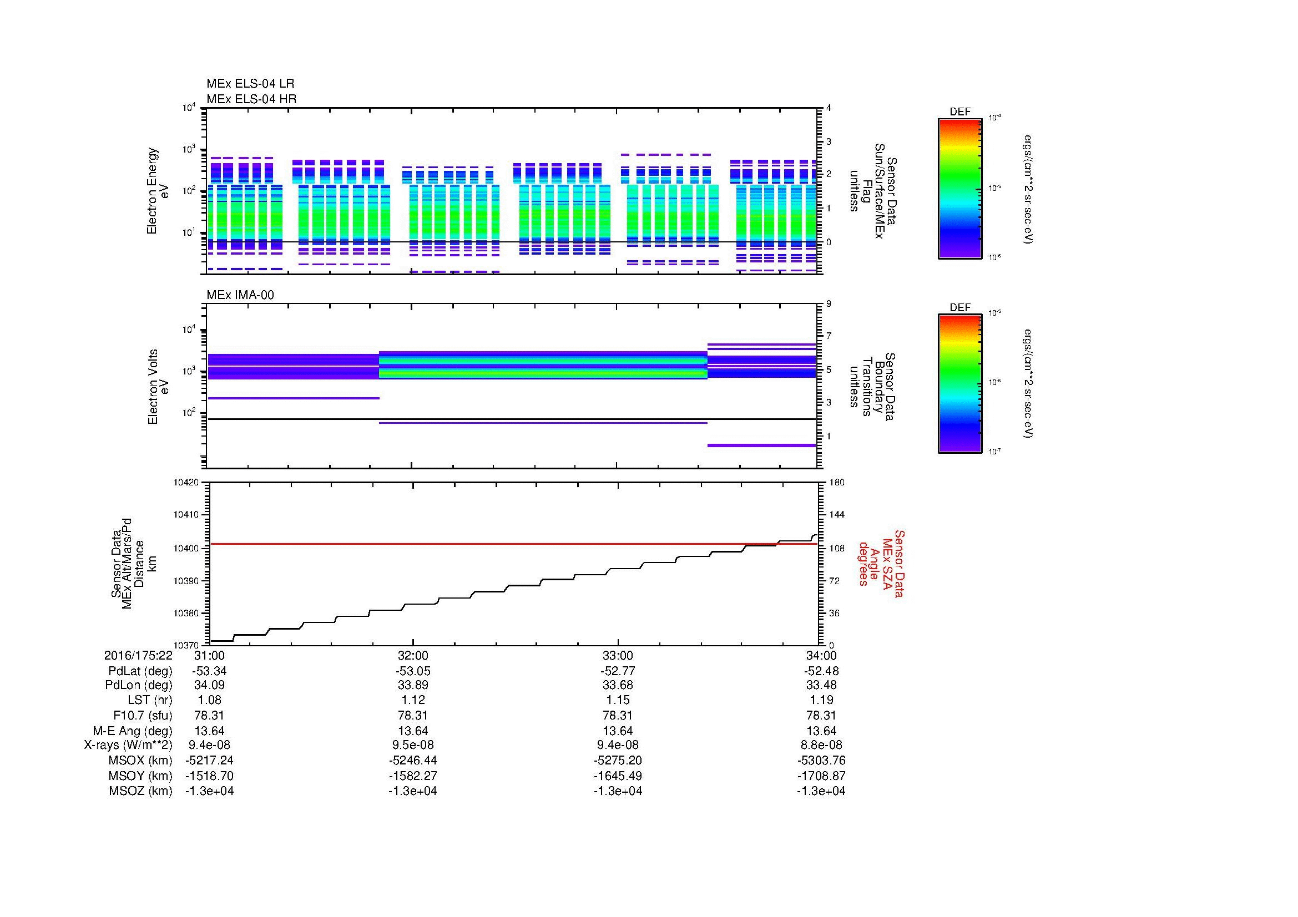The height and width of the screenshot is (917, 1298).
Task: Click the LST value '1.19'
Action: tap(821, 700)
